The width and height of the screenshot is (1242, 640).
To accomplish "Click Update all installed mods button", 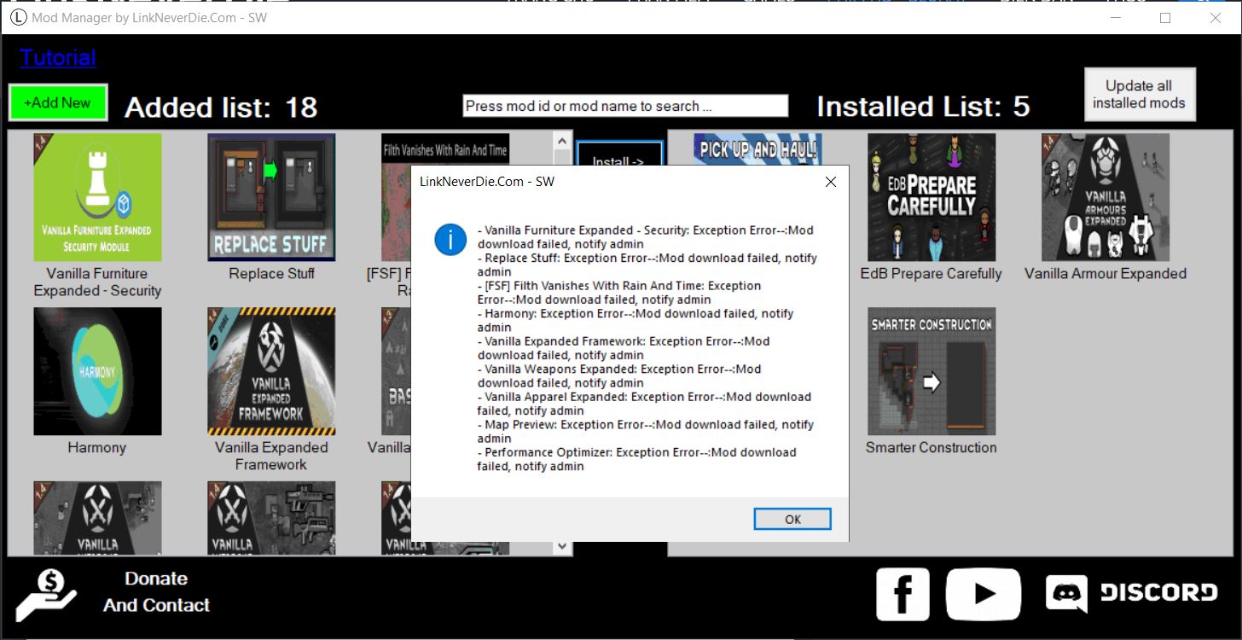I will tap(1139, 95).
